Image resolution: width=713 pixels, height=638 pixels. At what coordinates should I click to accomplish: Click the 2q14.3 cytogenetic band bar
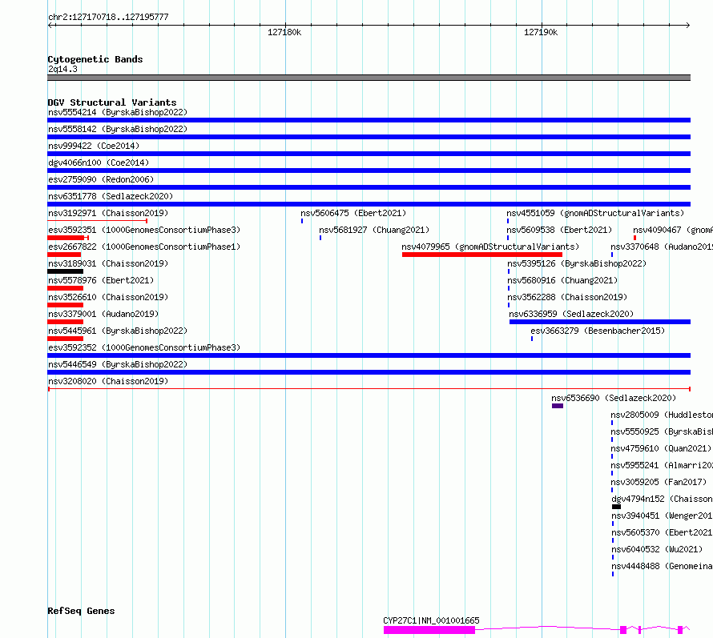pos(369,78)
